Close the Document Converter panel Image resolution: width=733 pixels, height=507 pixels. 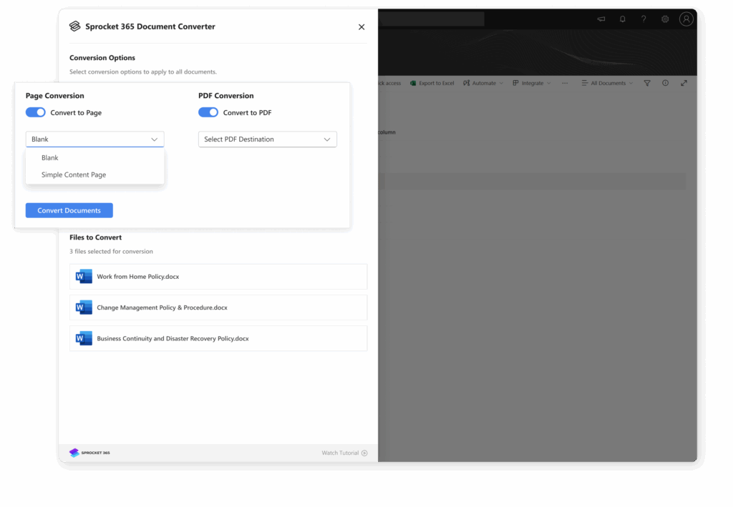pos(361,27)
